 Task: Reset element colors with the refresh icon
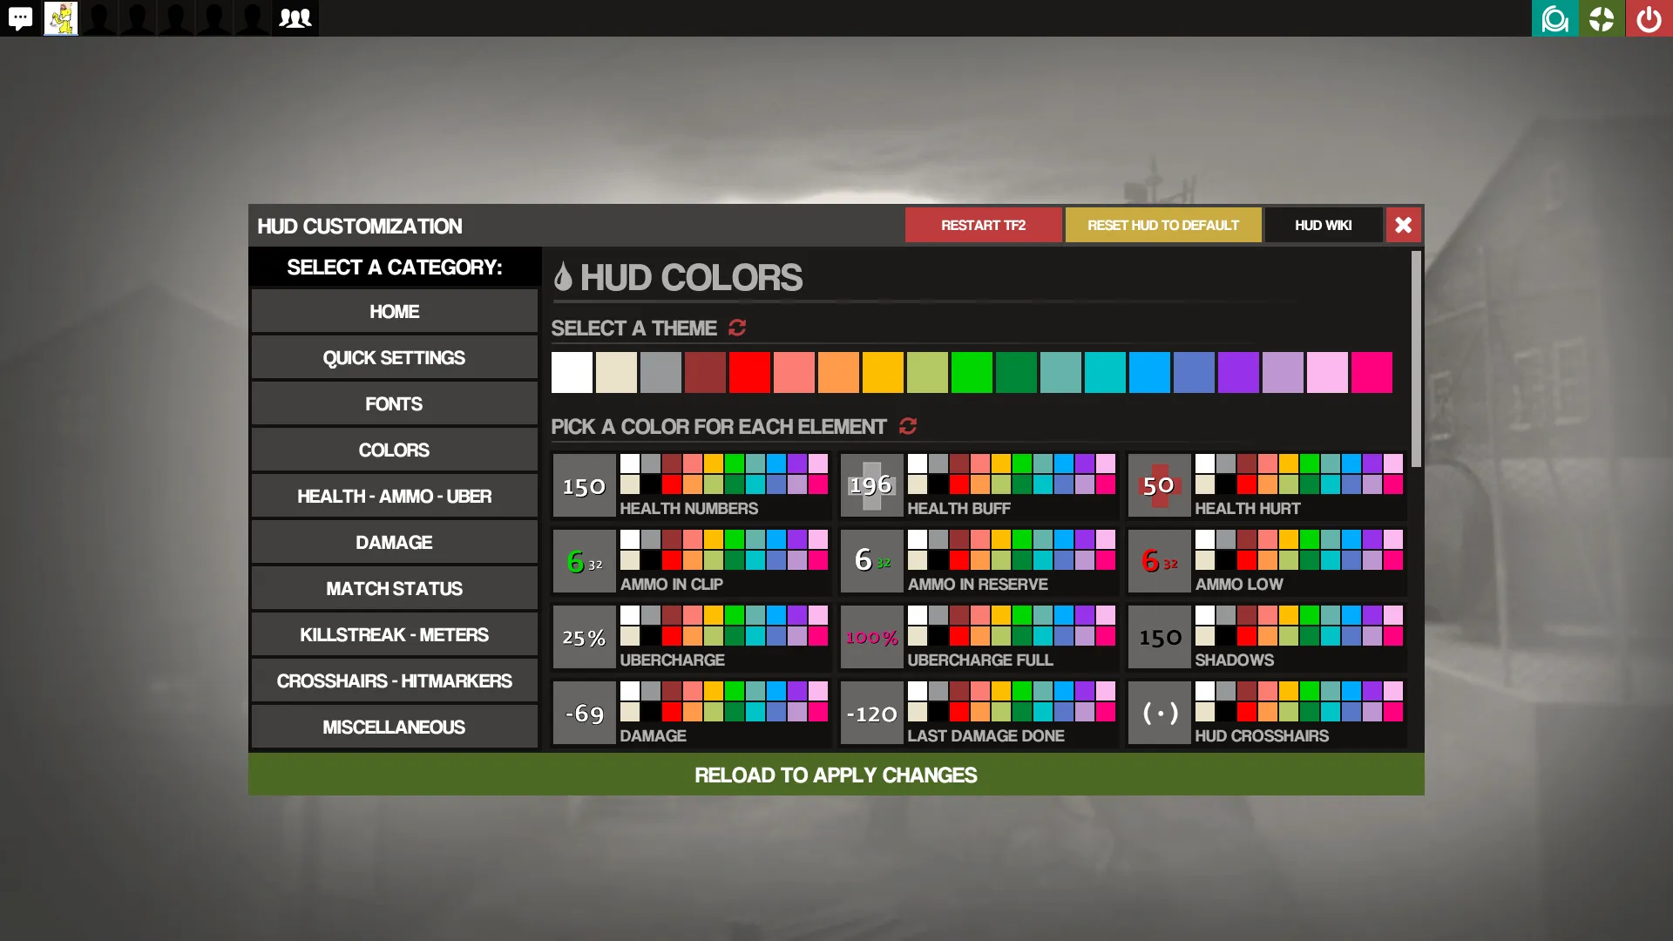pos(908,426)
